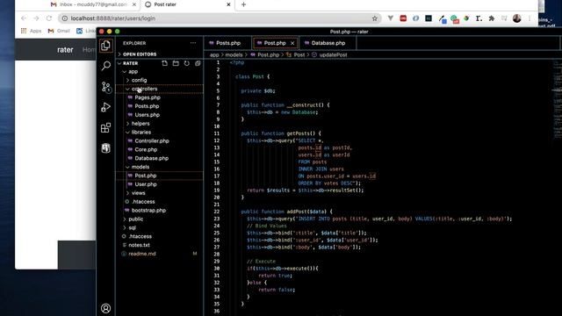Open User.php in models
The height and width of the screenshot is (316, 562).
[x=146, y=184]
